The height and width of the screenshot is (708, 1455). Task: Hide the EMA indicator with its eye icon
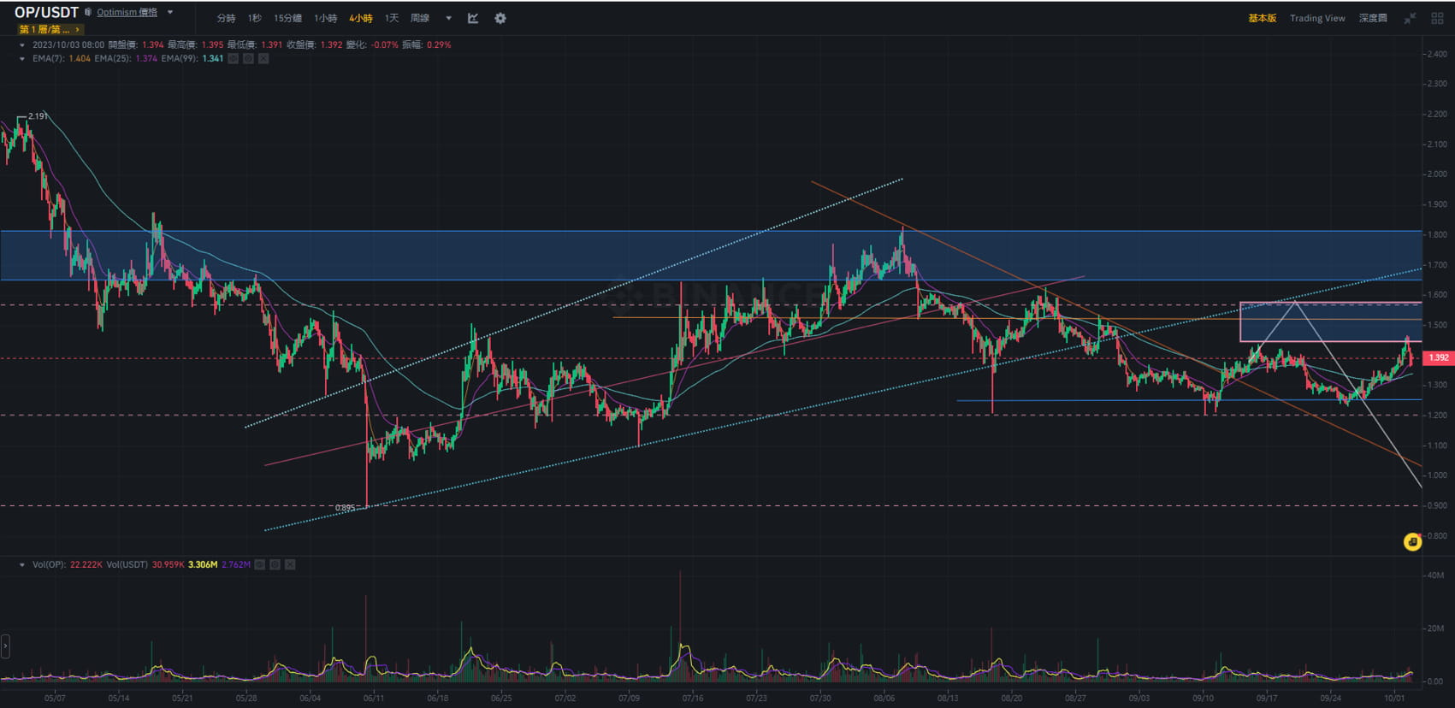coord(233,58)
